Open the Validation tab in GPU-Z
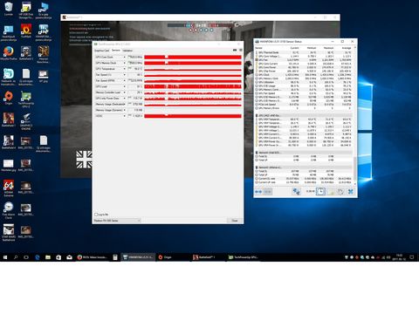419x314 pixels. [127, 51]
